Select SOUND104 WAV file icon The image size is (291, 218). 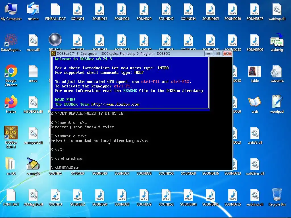click(x=188, y=195)
